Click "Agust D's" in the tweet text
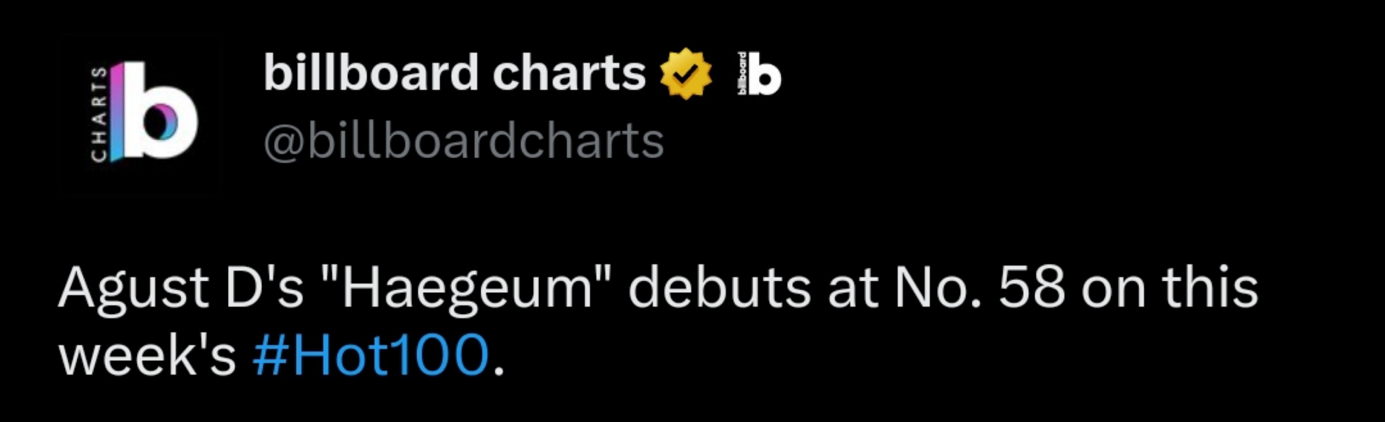Viewport: 1385px width, 422px height. pos(181,289)
